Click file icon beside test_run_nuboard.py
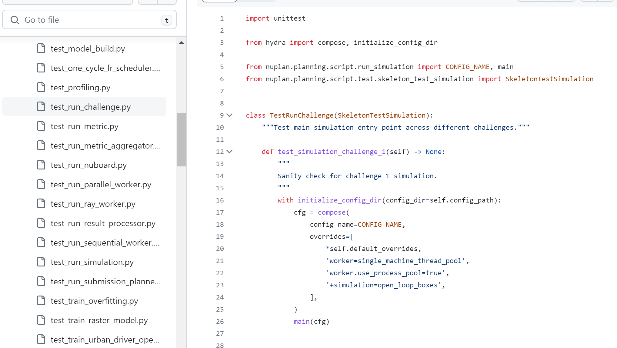This screenshot has height=348, width=617. pyautogui.click(x=41, y=165)
